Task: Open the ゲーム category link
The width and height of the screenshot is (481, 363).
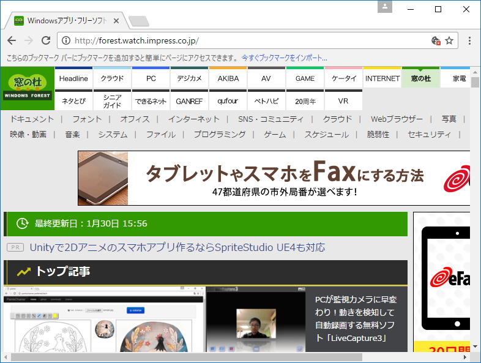Action: pos(275,135)
